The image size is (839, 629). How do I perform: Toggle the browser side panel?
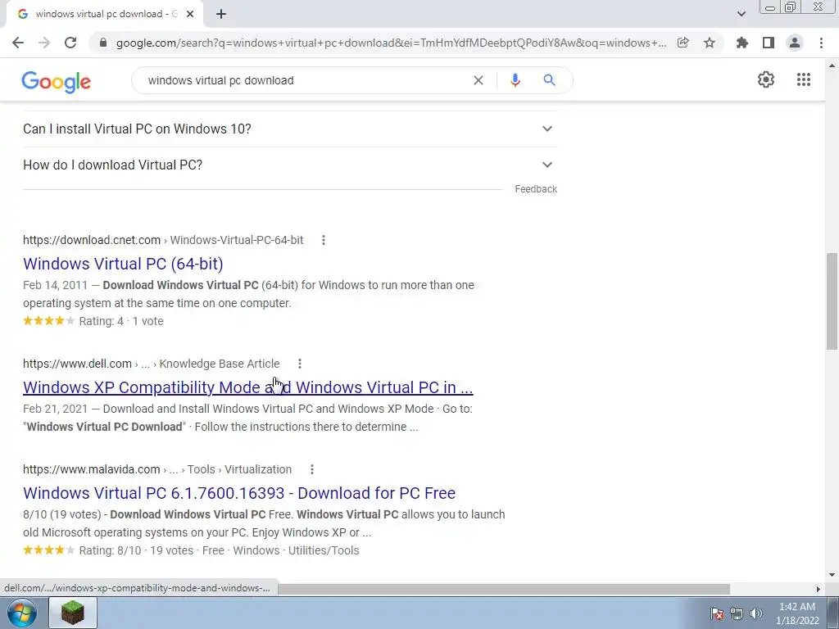point(769,43)
